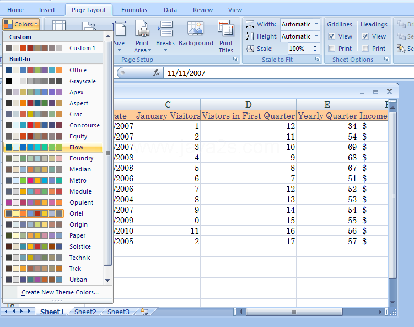Click the page Size icon
The image size is (414, 327).
(x=120, y=29)
